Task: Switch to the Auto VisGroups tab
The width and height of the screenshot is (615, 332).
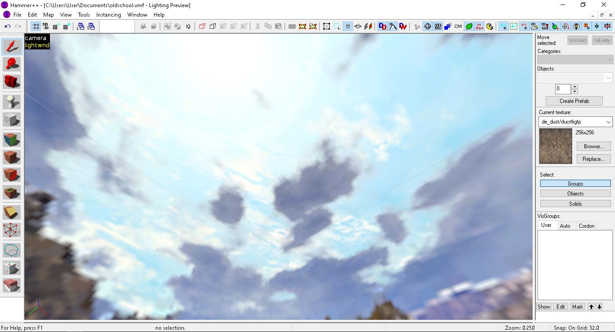Action: click(x=566, y=226)
